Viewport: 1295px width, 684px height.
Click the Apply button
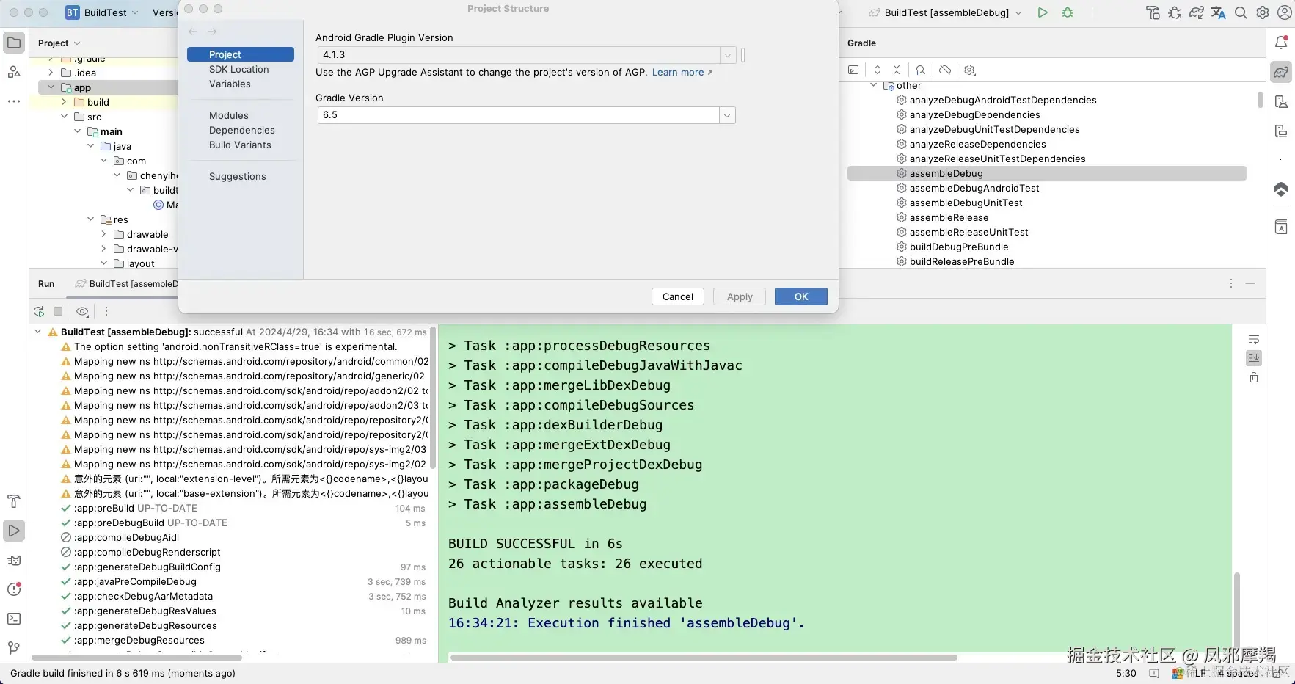(x=740, y=296)
